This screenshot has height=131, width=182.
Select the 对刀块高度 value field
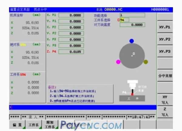click(132, 25)
